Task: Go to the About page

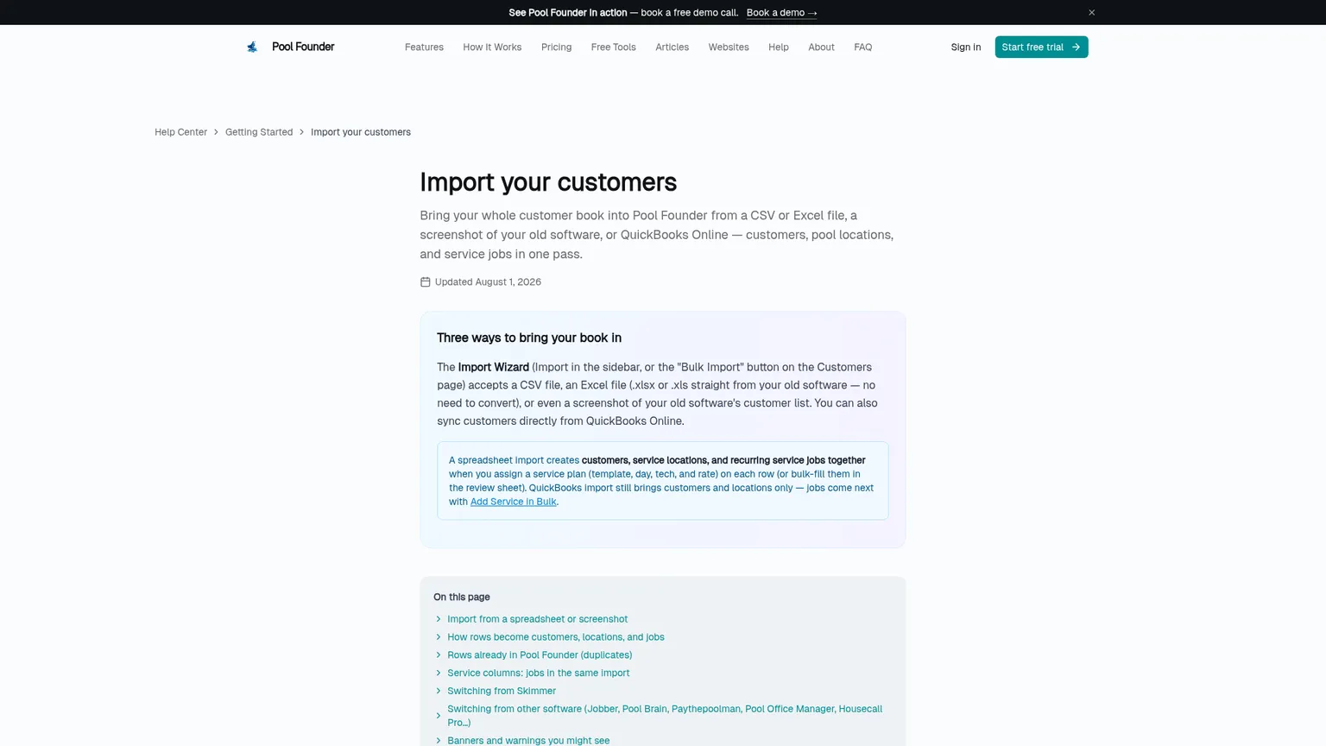Action: pos(821,47)
